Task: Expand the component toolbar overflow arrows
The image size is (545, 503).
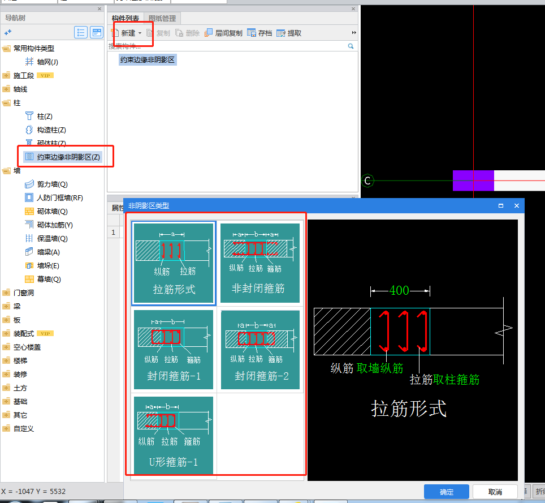Action: coord(354,33)
